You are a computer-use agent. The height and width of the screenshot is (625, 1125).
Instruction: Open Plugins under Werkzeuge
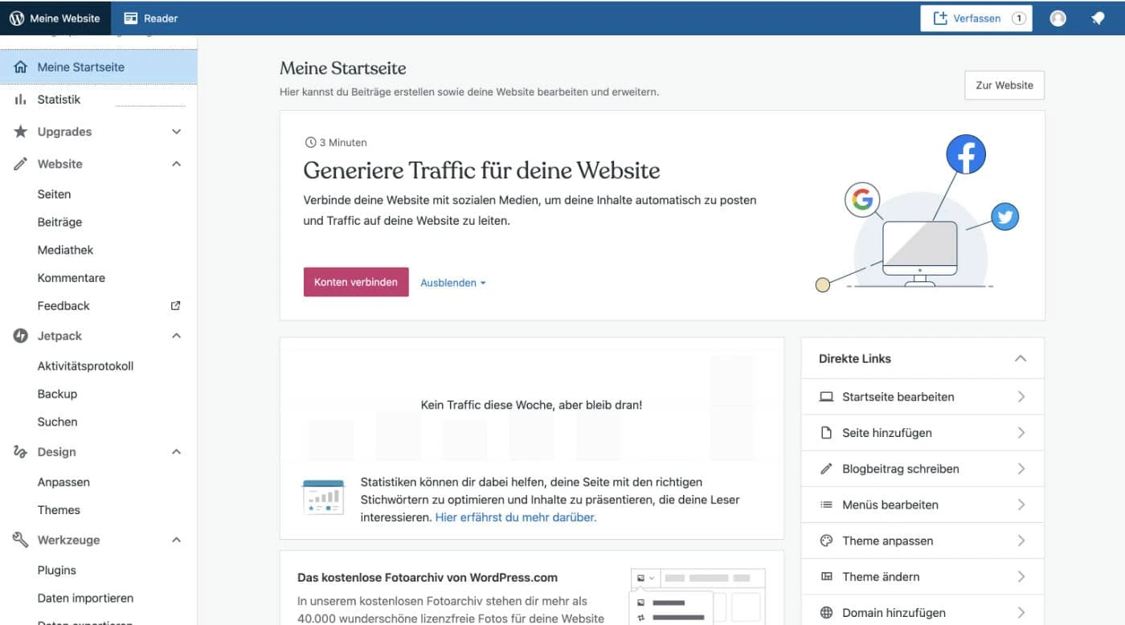pyautogui.click(x=56, y=570)
